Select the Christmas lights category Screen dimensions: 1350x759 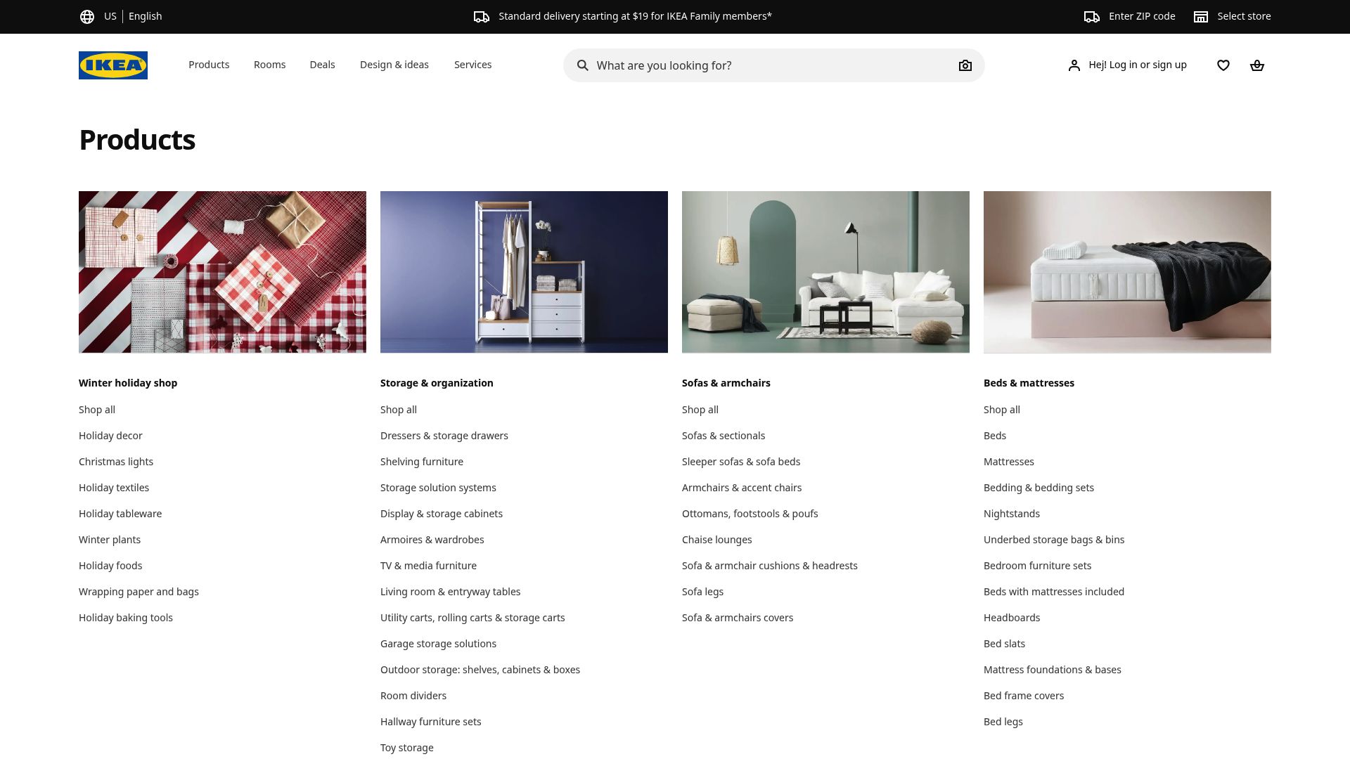[x=116, y=462]
